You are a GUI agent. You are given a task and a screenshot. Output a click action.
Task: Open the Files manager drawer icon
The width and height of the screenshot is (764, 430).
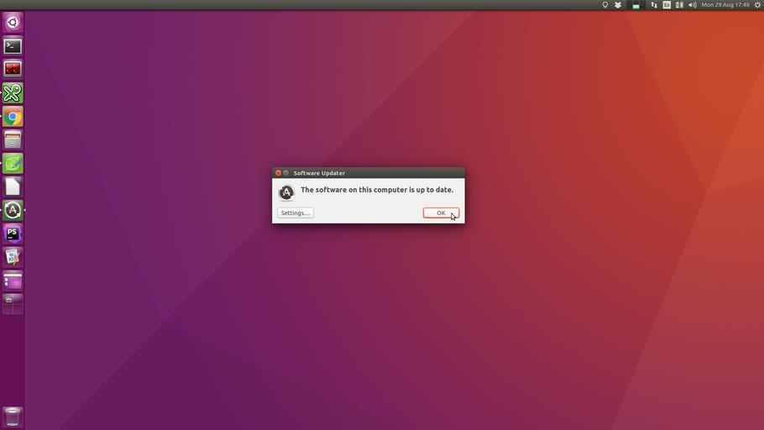pos(13,139)
